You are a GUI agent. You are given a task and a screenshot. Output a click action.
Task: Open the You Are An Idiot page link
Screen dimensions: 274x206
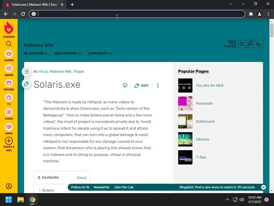[x=210, y=85]
